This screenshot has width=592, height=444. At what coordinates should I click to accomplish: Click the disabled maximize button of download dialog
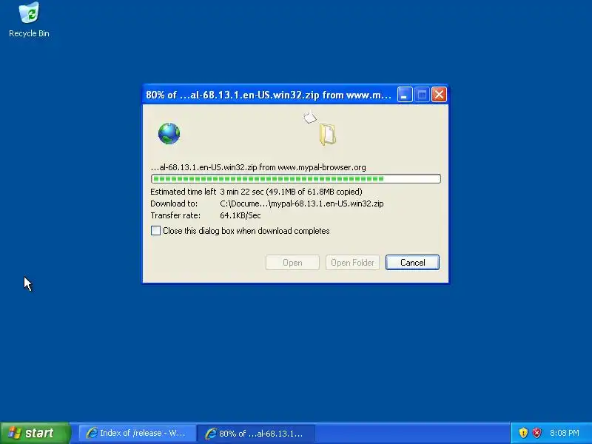[422, 95]
